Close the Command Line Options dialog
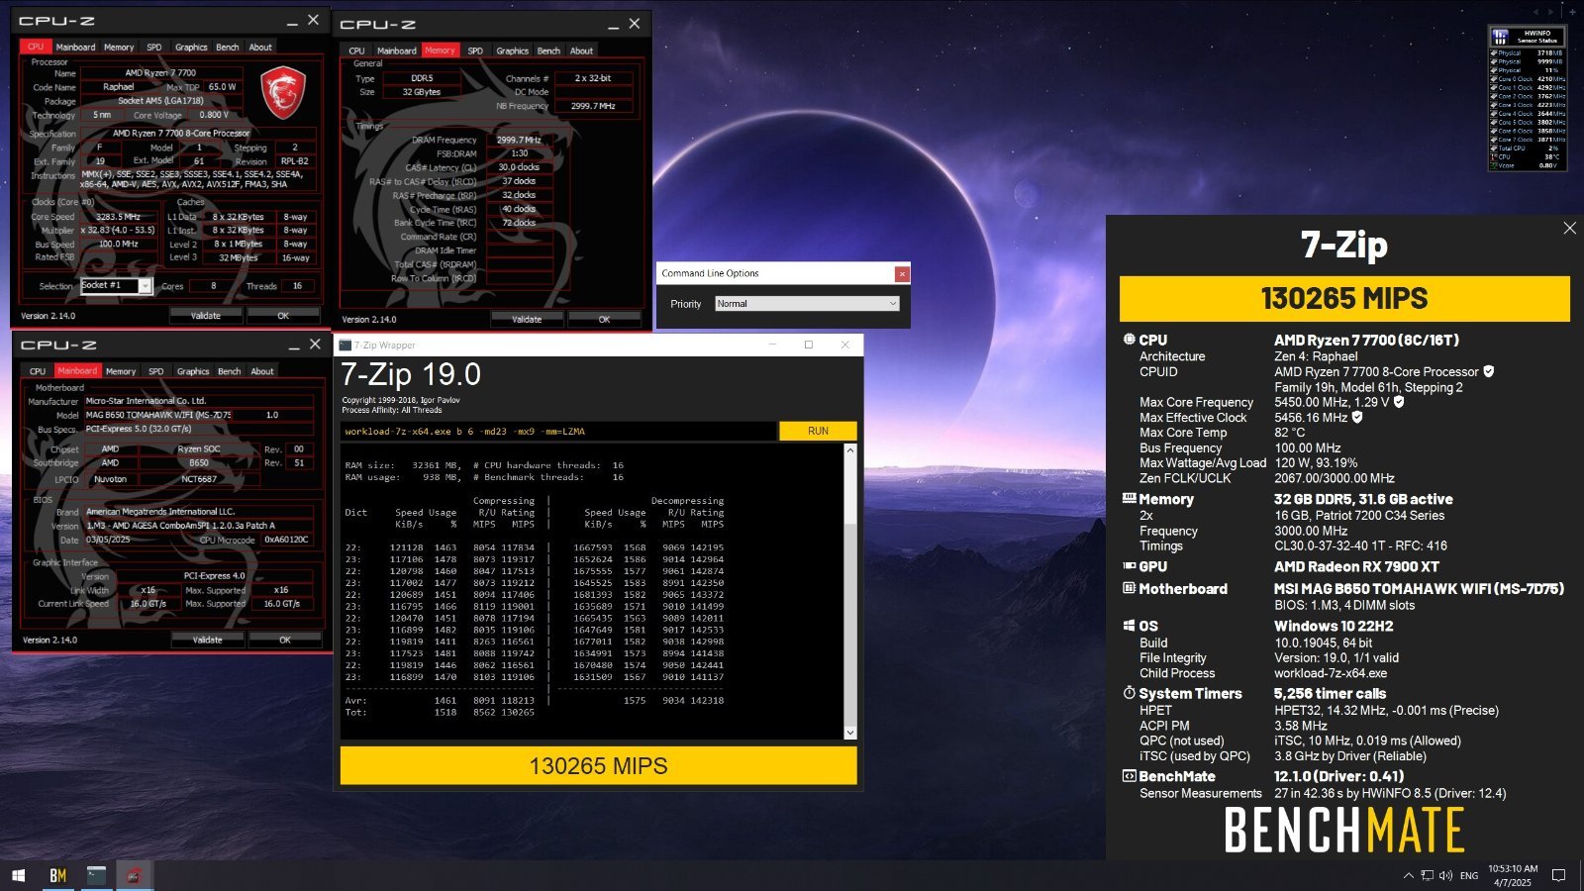The width and height of the screenshot is (1584, 891). pyautogui.click(x=902, y=273)
